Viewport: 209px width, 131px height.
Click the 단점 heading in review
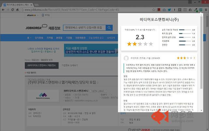(x=125, y=101)
